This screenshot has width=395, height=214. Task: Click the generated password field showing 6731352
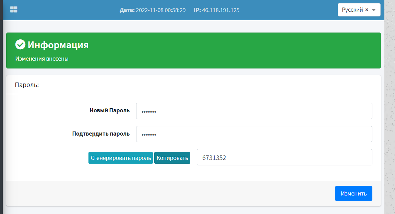coord(284,158)
